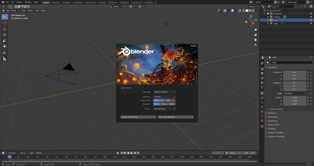Viewport: 314px width, 166px height.
Task: Switch to the UV Editing workspace tab
Action: click(x=77, y=3)
